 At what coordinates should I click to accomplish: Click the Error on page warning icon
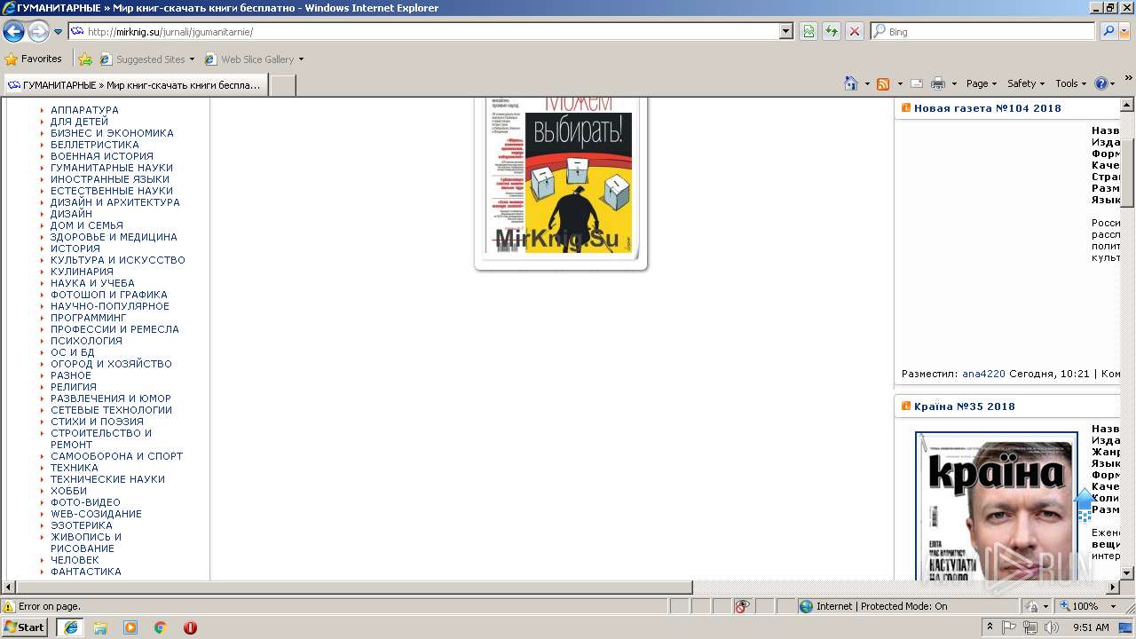click(x=9, y=606)
